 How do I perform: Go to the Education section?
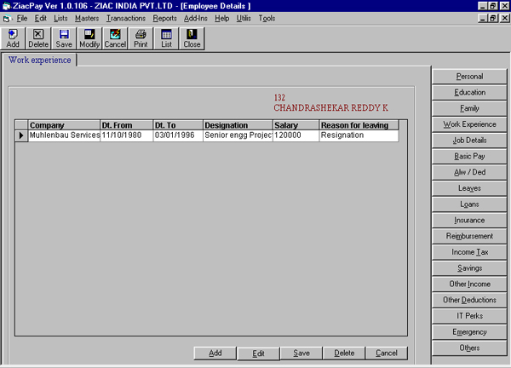pos(469,92)
